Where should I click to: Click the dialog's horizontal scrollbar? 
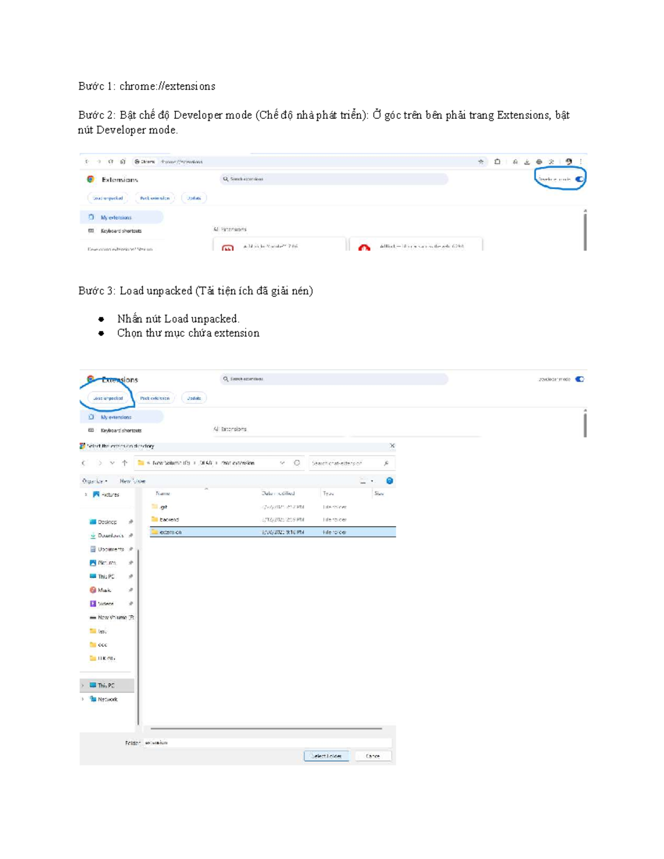tap(266, 728)
